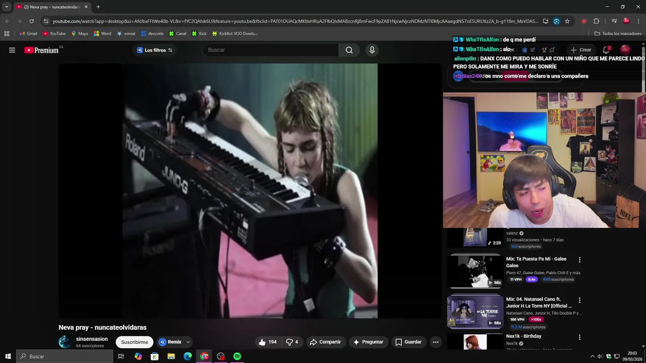Viewport: 646px width, 363px height.
Task: Click the Remix button
Action: (170, 342)
